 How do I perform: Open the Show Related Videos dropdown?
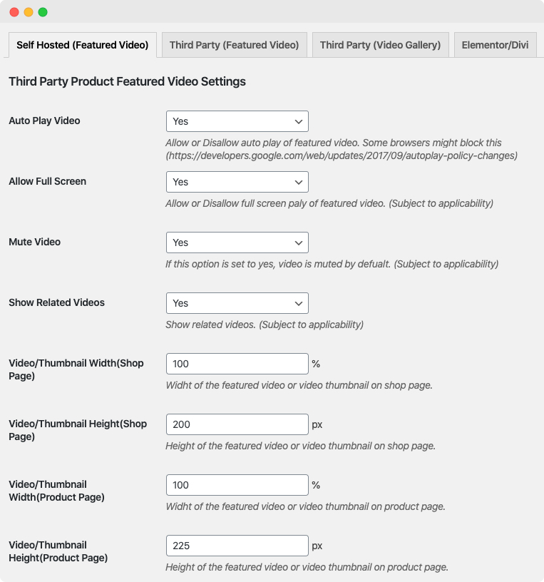click(237, 303)
